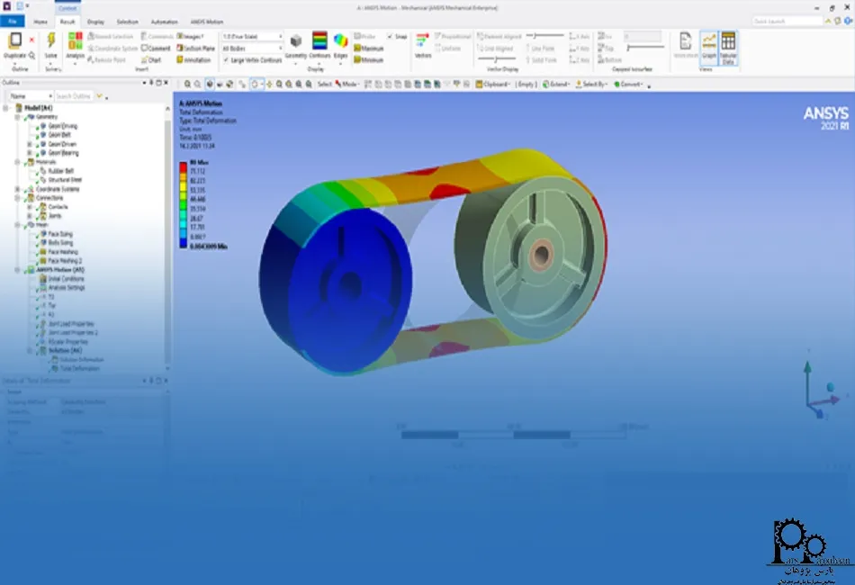Open the Analysis icon in the ribbon
Viewport: 855px width, 585px height.
pyautogui.click(x=75, y=41)
